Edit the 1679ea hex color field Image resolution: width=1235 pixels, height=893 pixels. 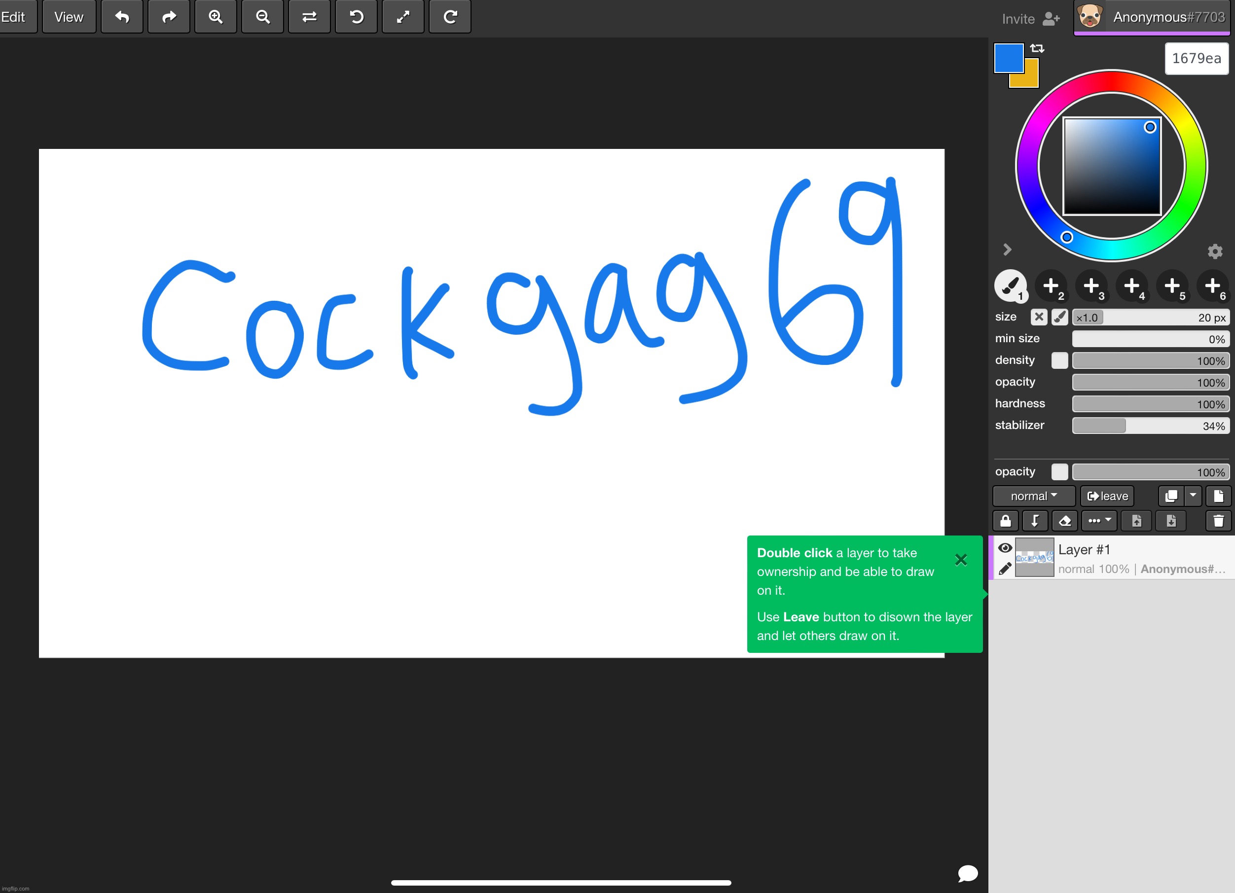[1197, 58]
